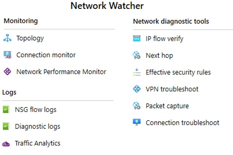Select Traffic Analytics under Logs

(37, 143)
